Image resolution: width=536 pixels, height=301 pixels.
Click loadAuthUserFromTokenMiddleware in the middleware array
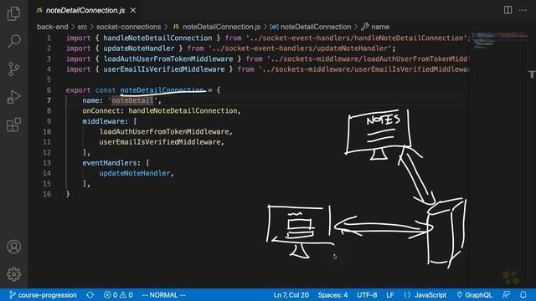pos(164,131)
